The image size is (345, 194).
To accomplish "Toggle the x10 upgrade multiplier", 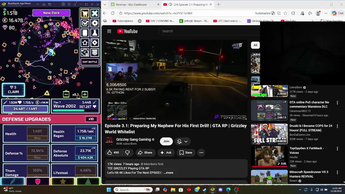I will (x=91, y=119).
